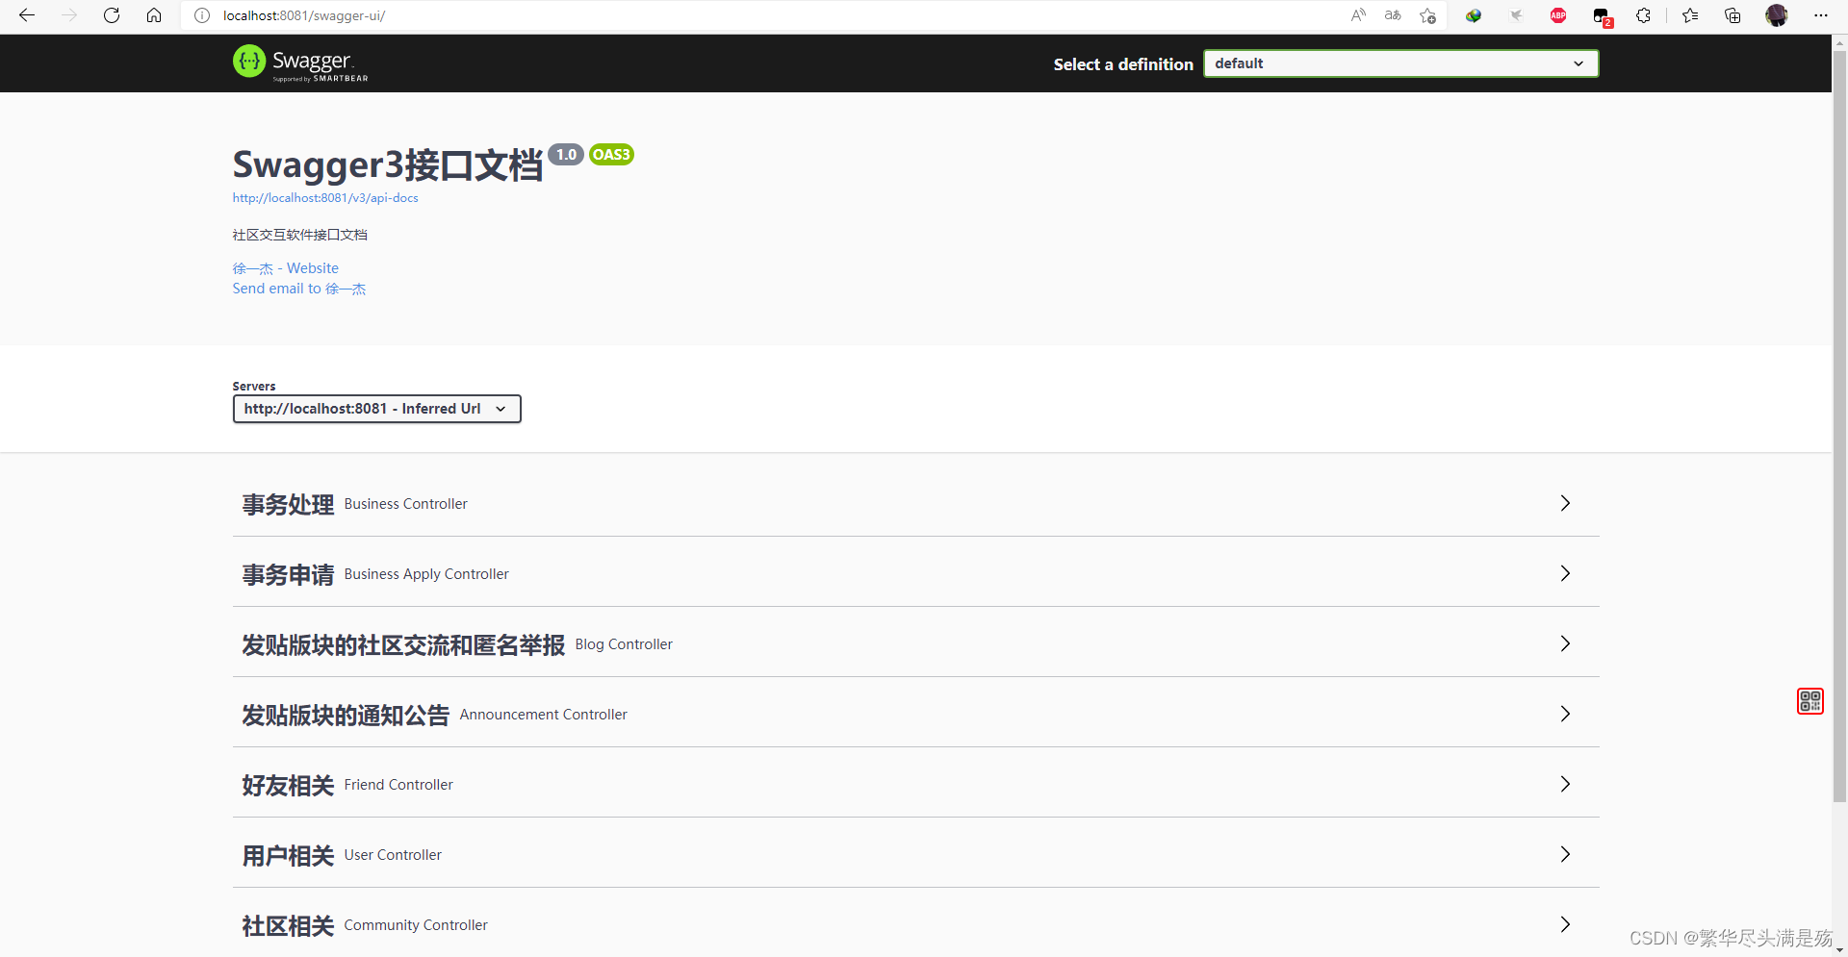Click Send email to 徐一杰 link
This screenshot has width=1848, height=957.
(x=299, y=289)
